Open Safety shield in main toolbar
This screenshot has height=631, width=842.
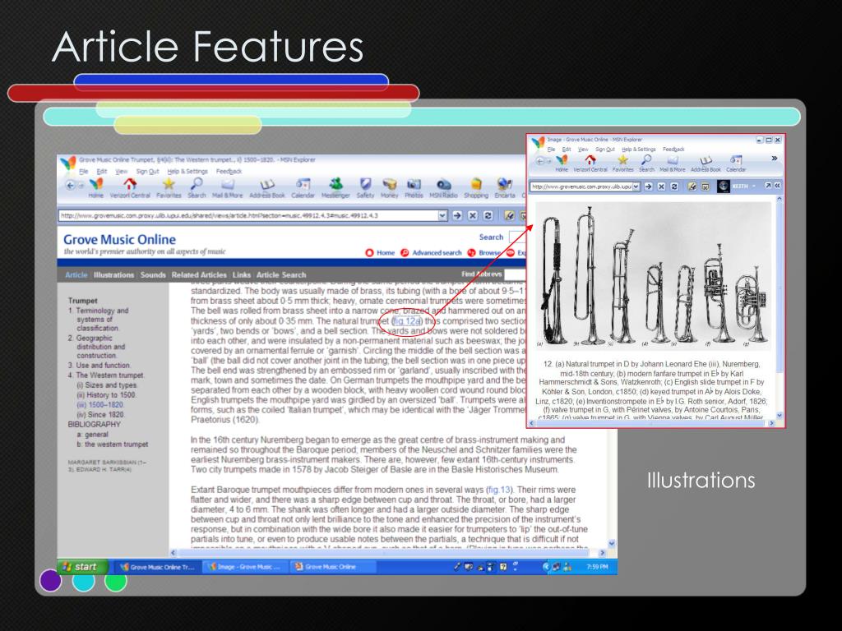click(365, 188)
